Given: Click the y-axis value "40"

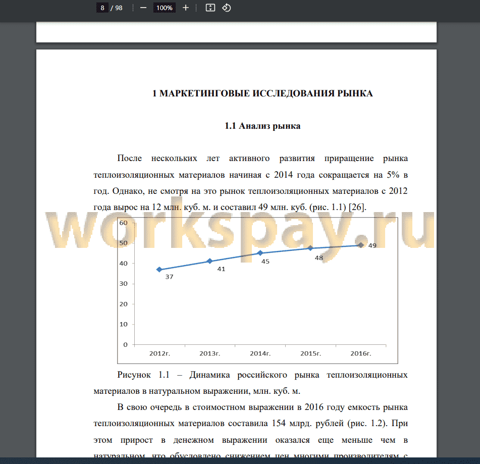Looking at the screenshot, I should tap(123, 264).
